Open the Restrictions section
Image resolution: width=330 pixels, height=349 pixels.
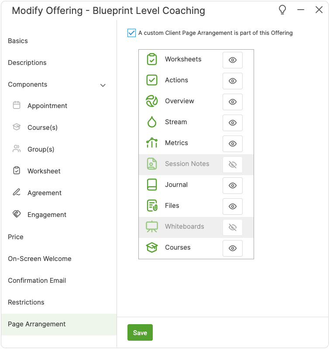(x=26, y=302)
